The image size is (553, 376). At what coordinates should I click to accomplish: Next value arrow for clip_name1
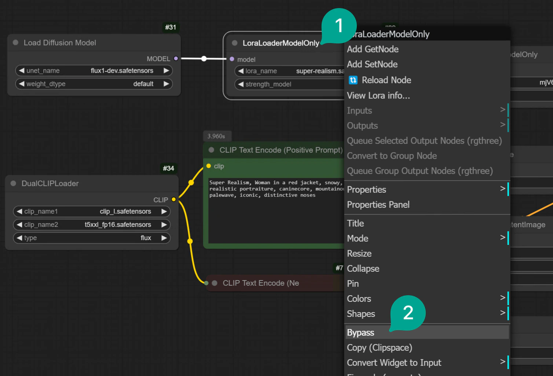pyautogui.click(x=164, y=211)
